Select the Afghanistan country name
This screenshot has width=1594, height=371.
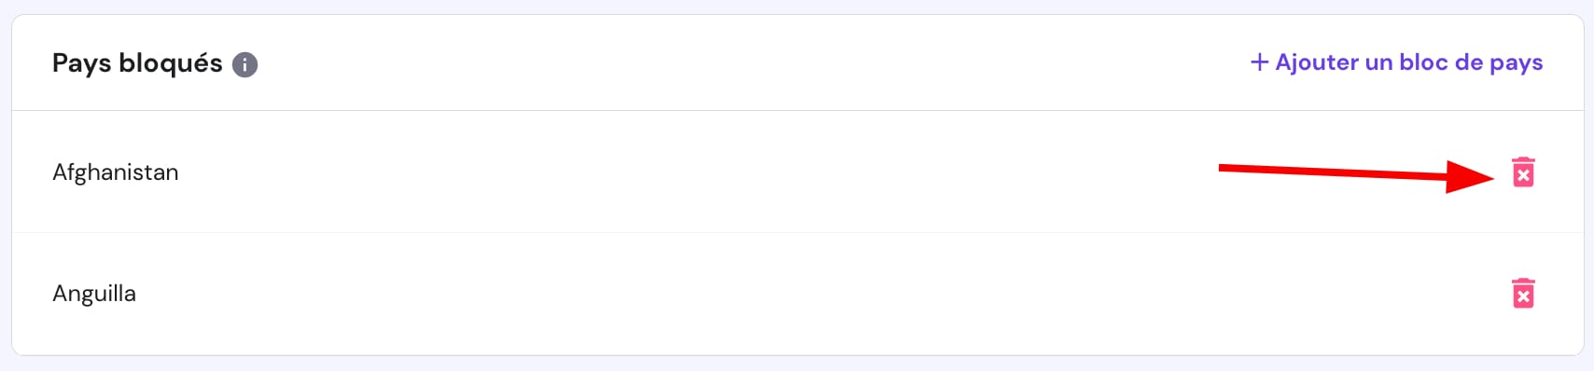click(116, 172)
